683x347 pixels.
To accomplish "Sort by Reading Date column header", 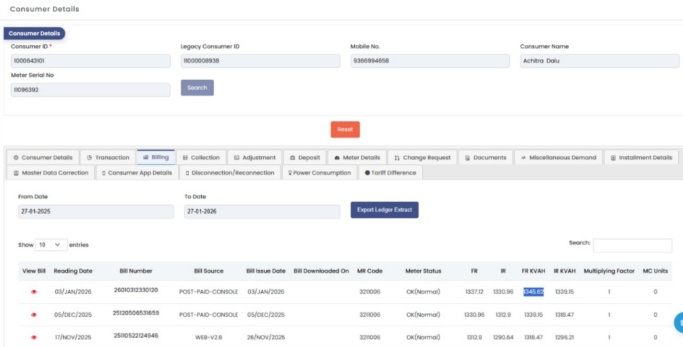I will click(73, 271).
